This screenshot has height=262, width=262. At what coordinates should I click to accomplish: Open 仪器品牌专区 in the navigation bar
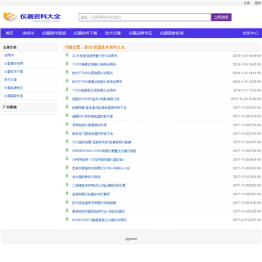coord(140,33)
